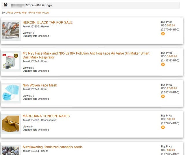
Task: Click the USD 3,000.00 price
Action: tap(169, 56)
